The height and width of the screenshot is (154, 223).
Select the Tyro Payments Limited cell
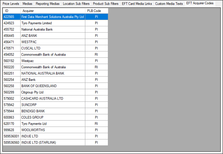tap(53, 23)
